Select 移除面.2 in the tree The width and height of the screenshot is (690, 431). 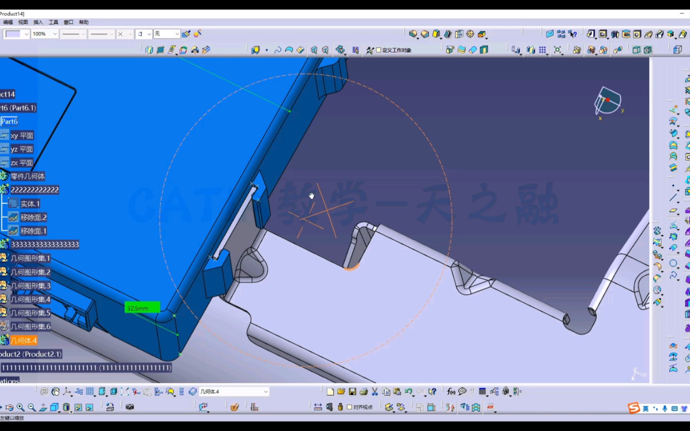point(34,217)
